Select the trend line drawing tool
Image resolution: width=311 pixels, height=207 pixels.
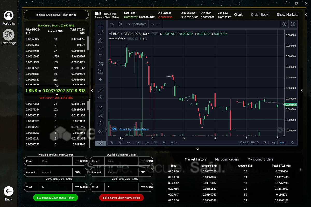(x=101, y=33)
